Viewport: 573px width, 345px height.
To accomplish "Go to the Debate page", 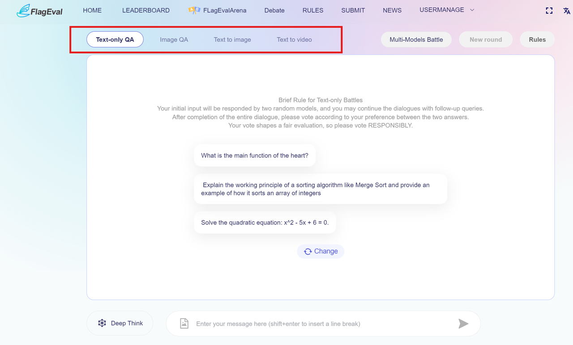I will [274, 10].
